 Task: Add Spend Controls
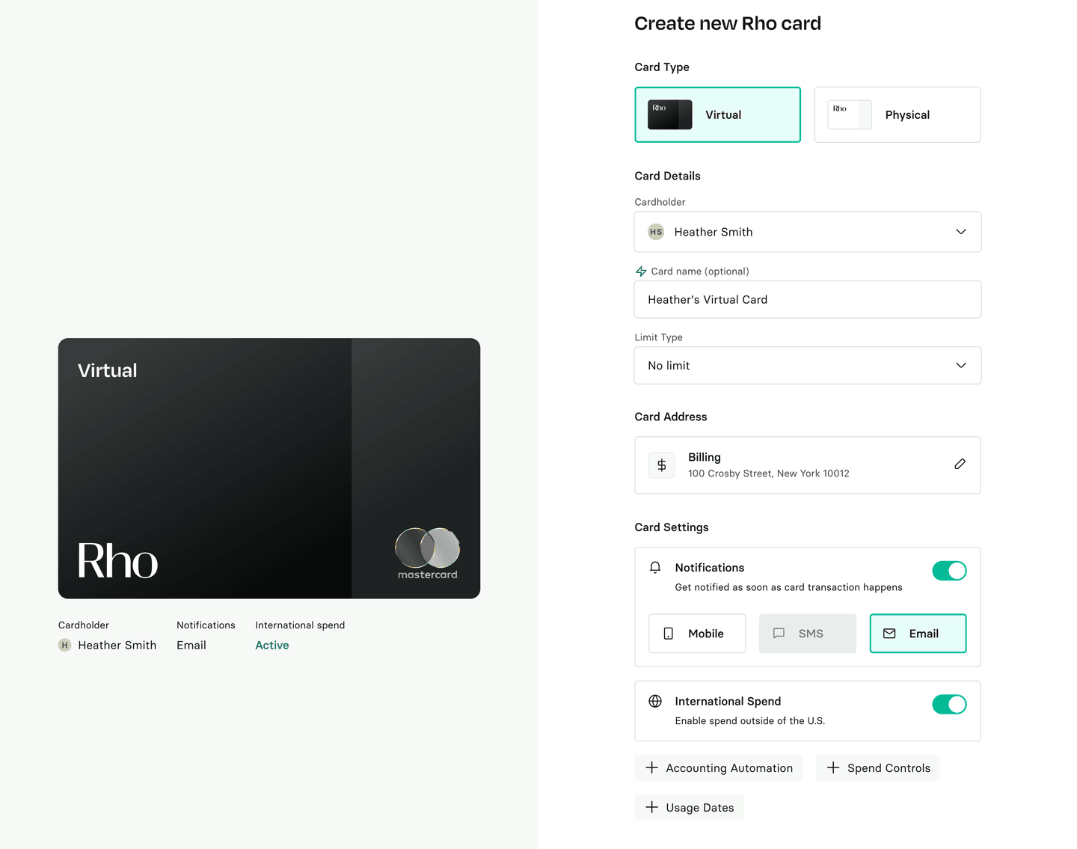(877, 768)
